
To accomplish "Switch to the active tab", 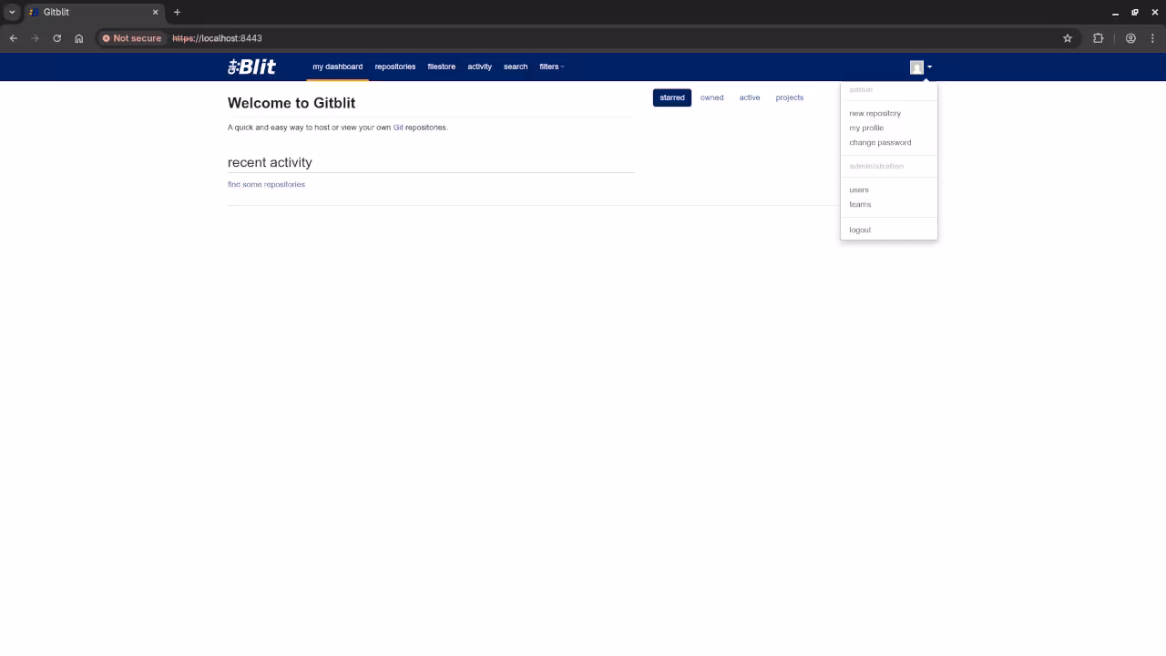I will (749, 97).
